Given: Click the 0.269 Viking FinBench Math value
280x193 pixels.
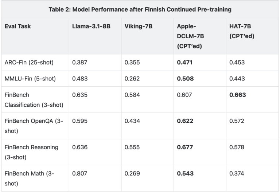Looking at the screenshot, I should tap(132, 174).
